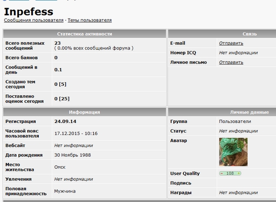Viewport: 276px width, 202px height.
Task: Click the Создано тем сегодня label
Action: 20,84
